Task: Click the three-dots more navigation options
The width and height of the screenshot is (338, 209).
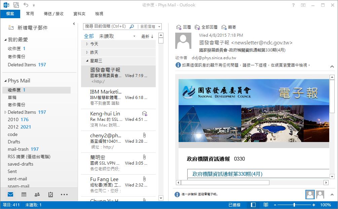Action: click(64, 195)
